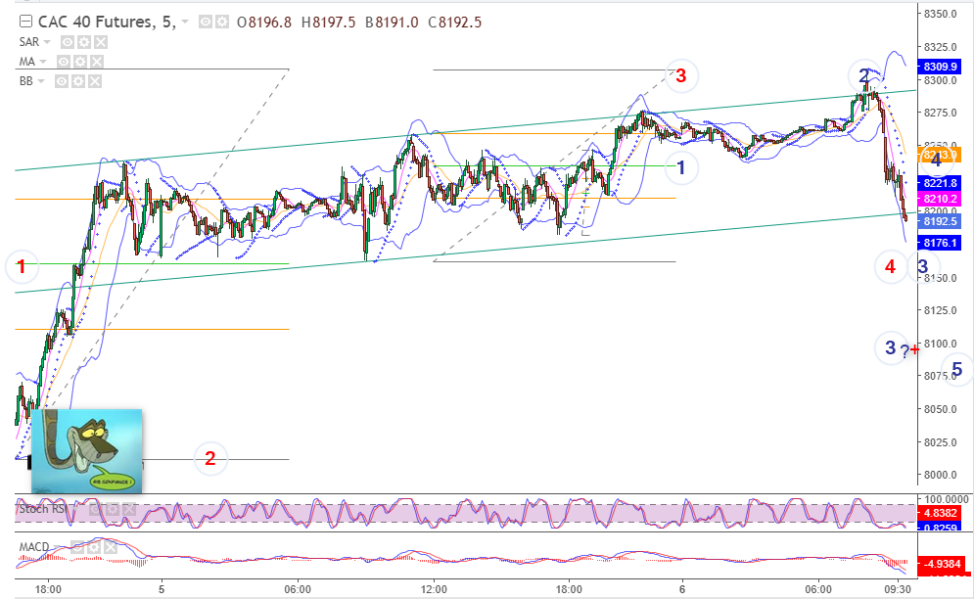974x599 pixels.
Task: Remove the BB indicator from the chart
Action: click(94, 81)
